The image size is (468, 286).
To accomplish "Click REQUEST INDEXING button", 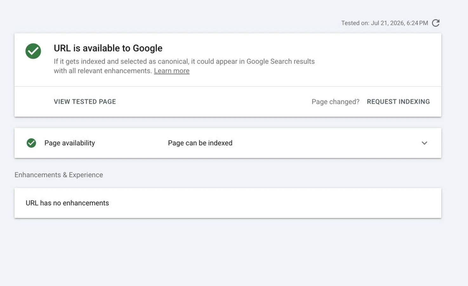I will (x=398, y=102).
